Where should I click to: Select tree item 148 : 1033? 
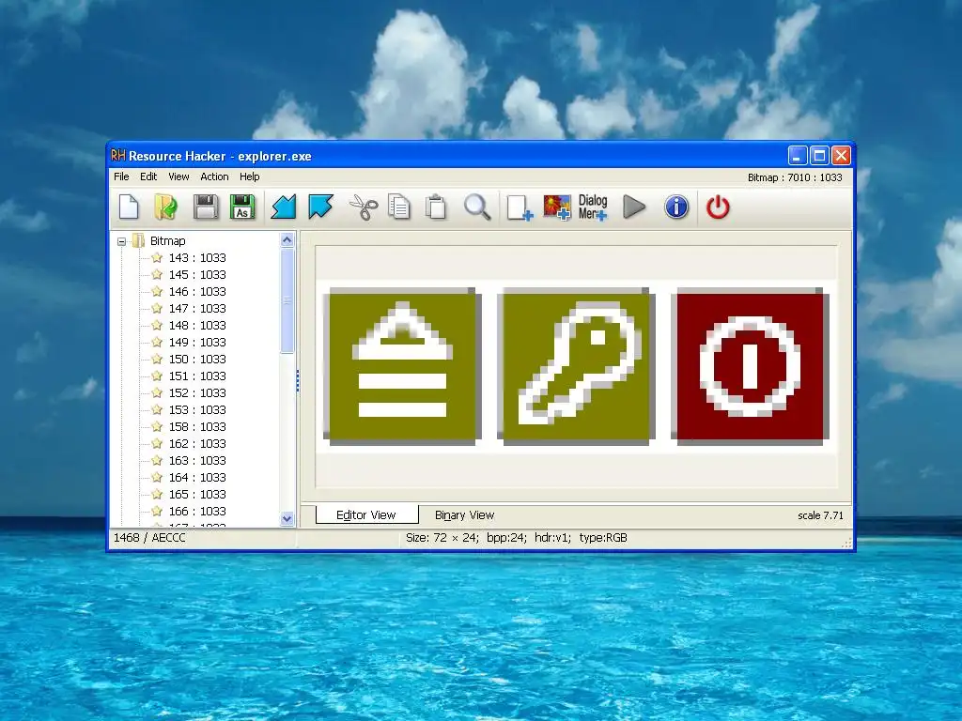197,325
